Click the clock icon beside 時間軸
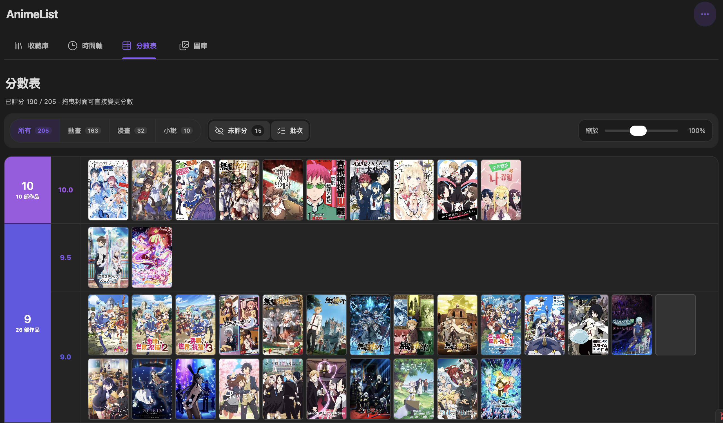The height and width of the screenshot is (423, 723). pos(72,46)
